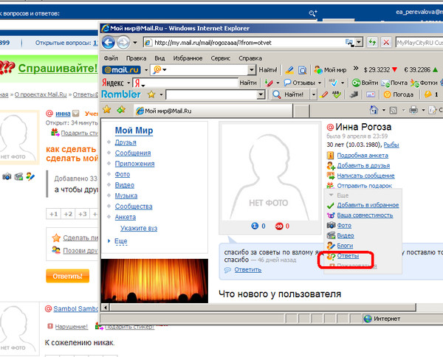This screenshot has height=357, width=443.
Task: Open Почта in the Yandex toolbar
Action: tap(394, 83)
